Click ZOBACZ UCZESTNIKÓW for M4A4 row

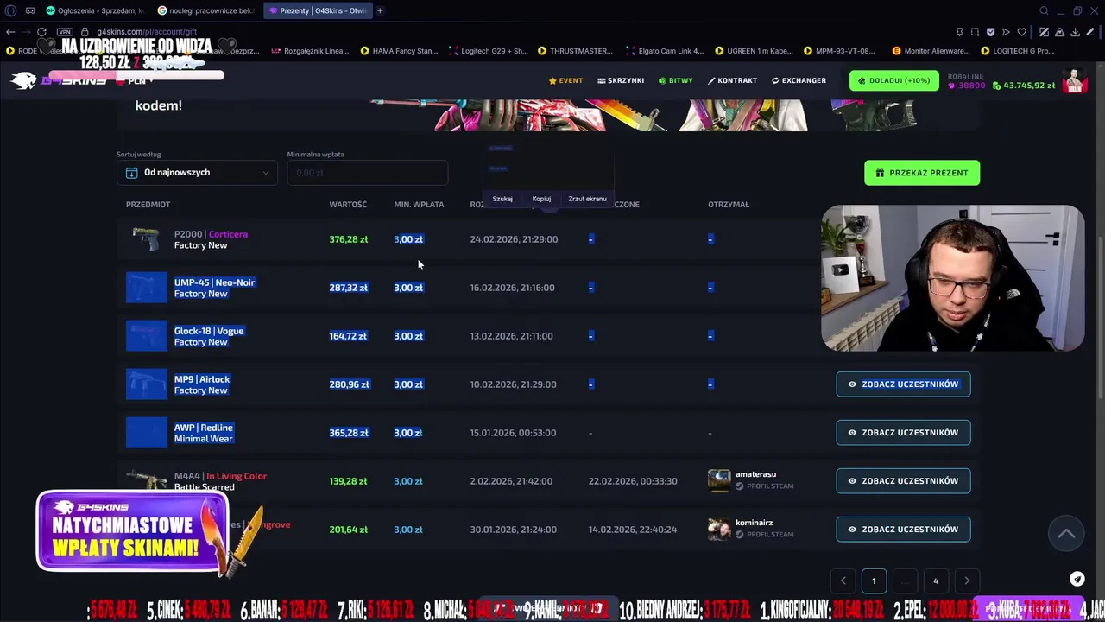(903, 481)
